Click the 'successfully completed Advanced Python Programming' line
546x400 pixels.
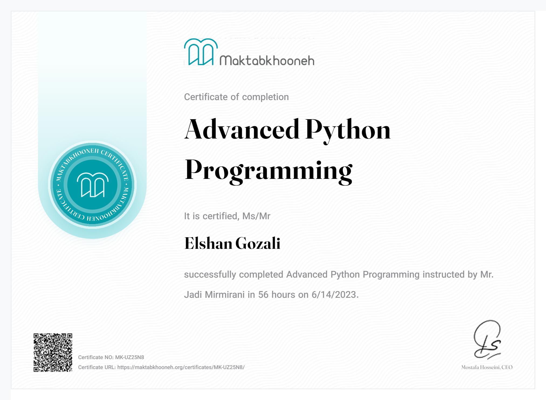tap(339, 274)
